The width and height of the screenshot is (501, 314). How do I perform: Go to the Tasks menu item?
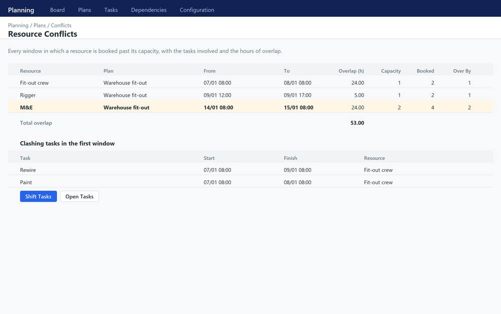click(111, 10)
